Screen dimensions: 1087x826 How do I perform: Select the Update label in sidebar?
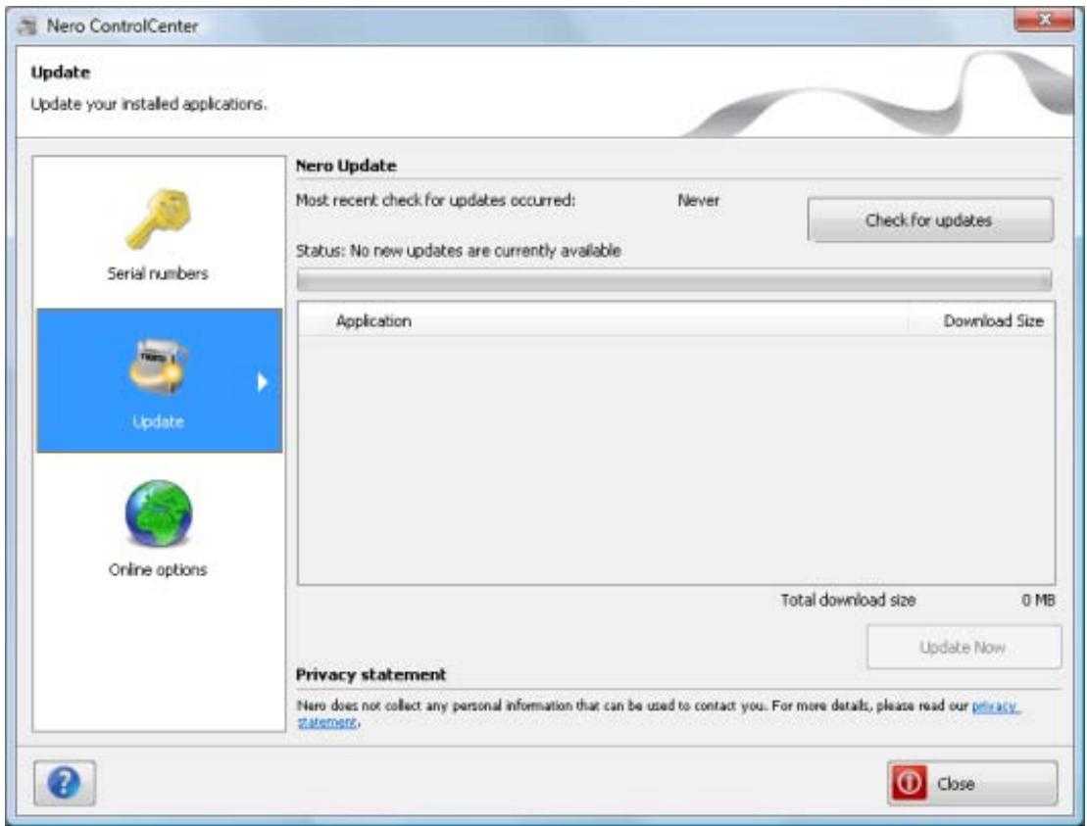pyautogui.click(x=158, y=421)
